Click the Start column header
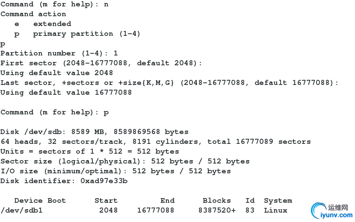355x222 pixels. click(106, 201)
